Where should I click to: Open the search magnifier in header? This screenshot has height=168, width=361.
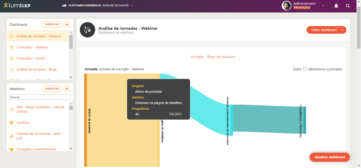(348, 6)
